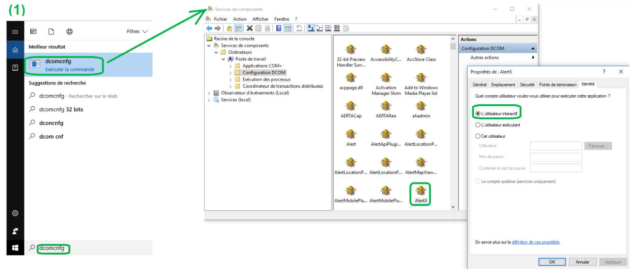
Task: Open the Afficher menu
Action: click(260, 19)
